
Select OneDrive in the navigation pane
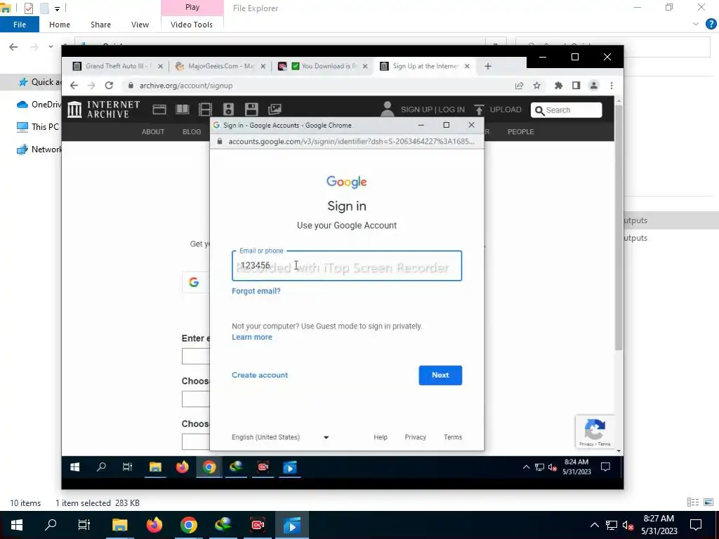[39, 105]
